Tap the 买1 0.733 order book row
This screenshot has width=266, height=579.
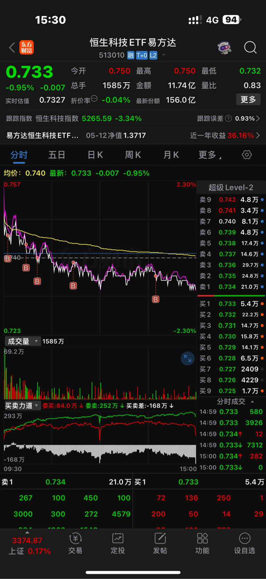(x=231, y=304)
